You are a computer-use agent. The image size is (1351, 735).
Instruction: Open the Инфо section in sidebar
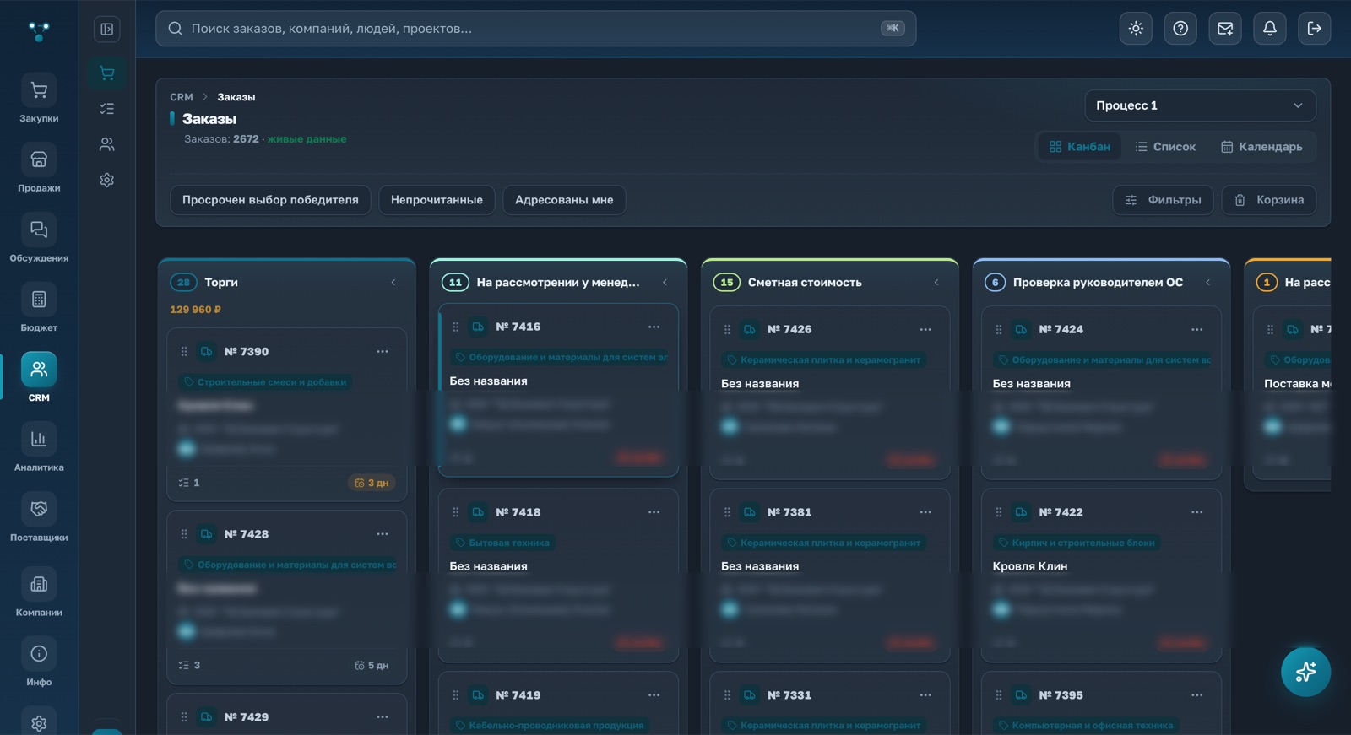point(39,663)
